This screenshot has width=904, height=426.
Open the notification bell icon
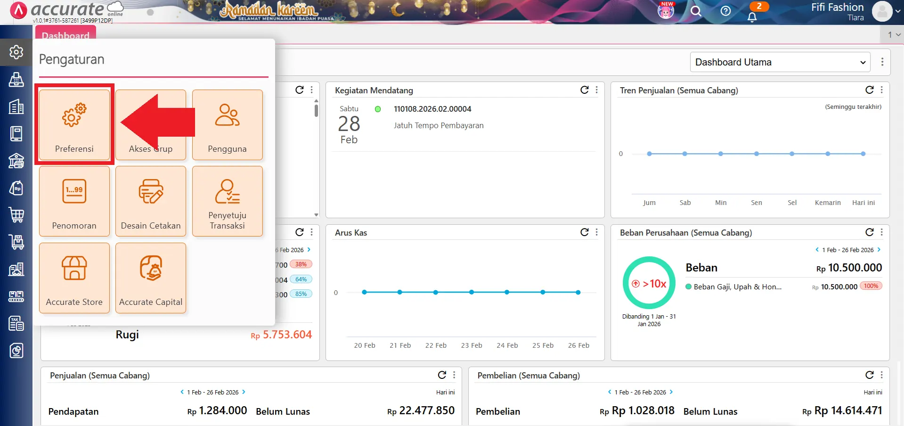pyautogui.click(x=752, y=16)
